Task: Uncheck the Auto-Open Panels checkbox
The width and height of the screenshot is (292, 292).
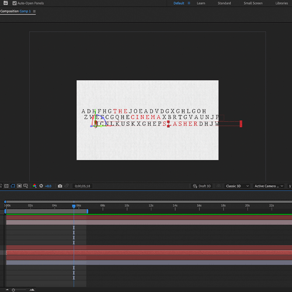Action: 15,3
